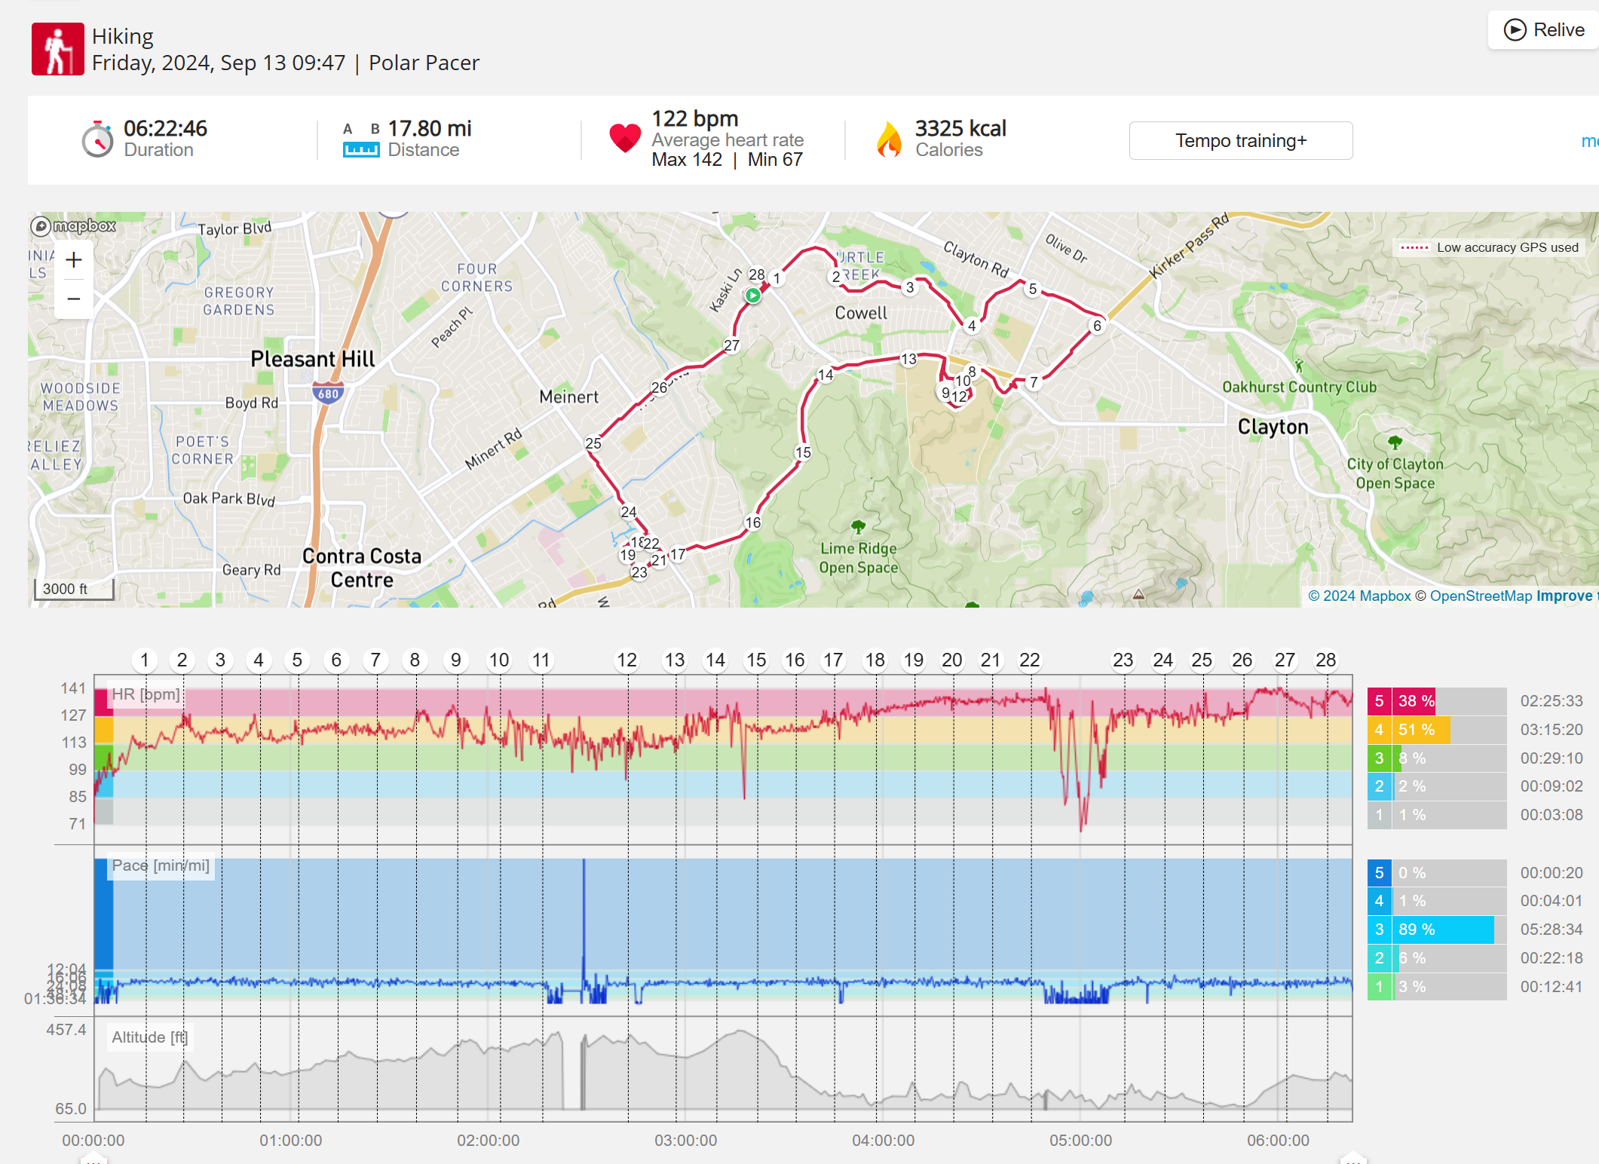
Task: Select lap 12 marker above chart
Action: pos(626,660)
